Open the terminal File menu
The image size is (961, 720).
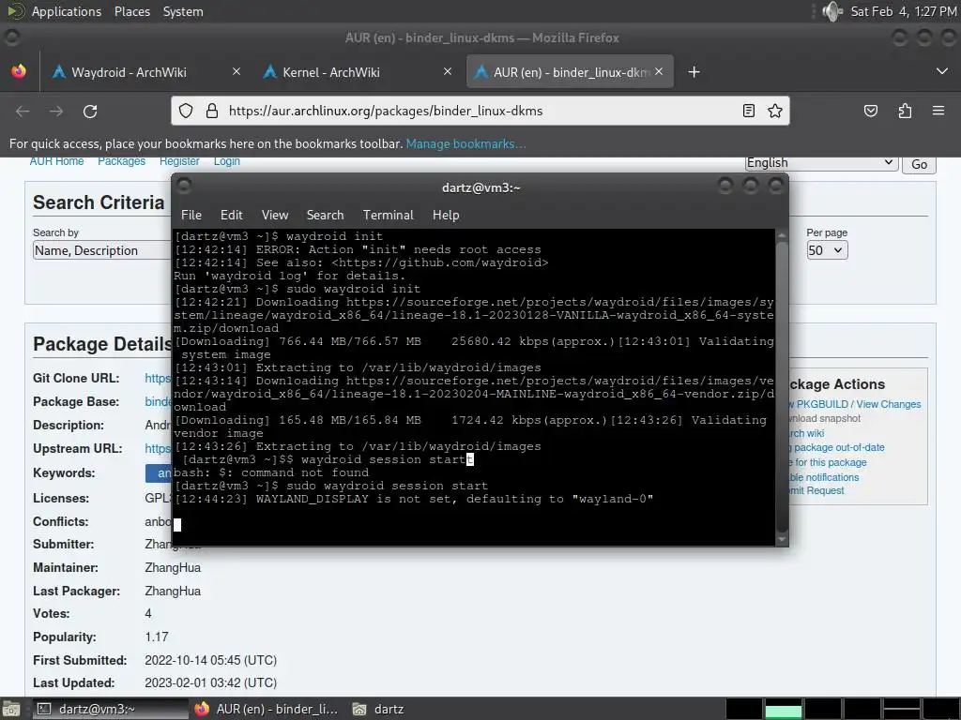tap(191, 215)
